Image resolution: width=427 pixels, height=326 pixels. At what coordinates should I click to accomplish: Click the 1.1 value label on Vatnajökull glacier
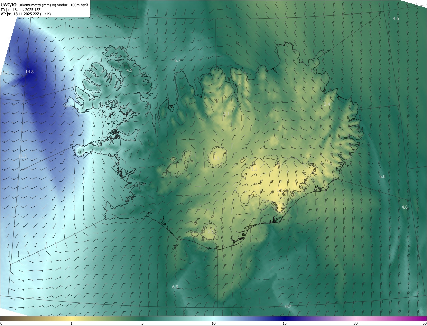[x=254, y=169]
